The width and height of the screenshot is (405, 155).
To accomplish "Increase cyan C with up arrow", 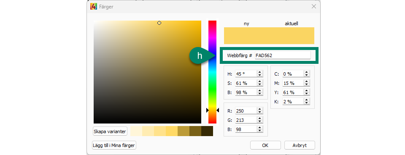I will (307, 72).
